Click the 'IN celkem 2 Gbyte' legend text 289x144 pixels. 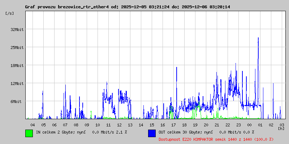click(x=55, y=132)
